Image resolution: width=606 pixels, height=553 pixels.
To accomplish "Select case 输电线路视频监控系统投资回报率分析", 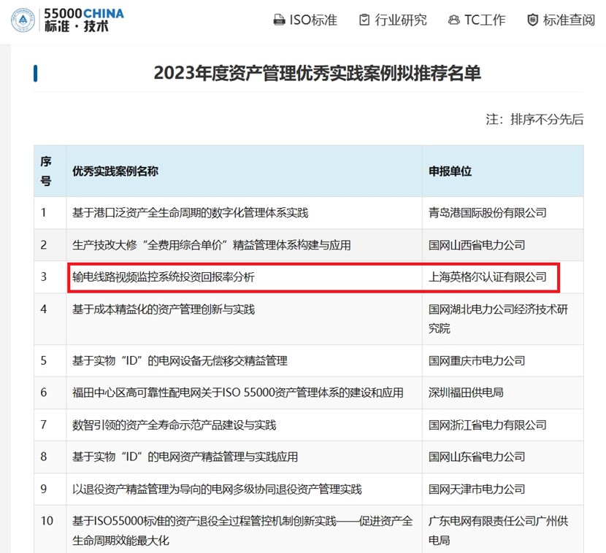I will [x=164, y=277].
